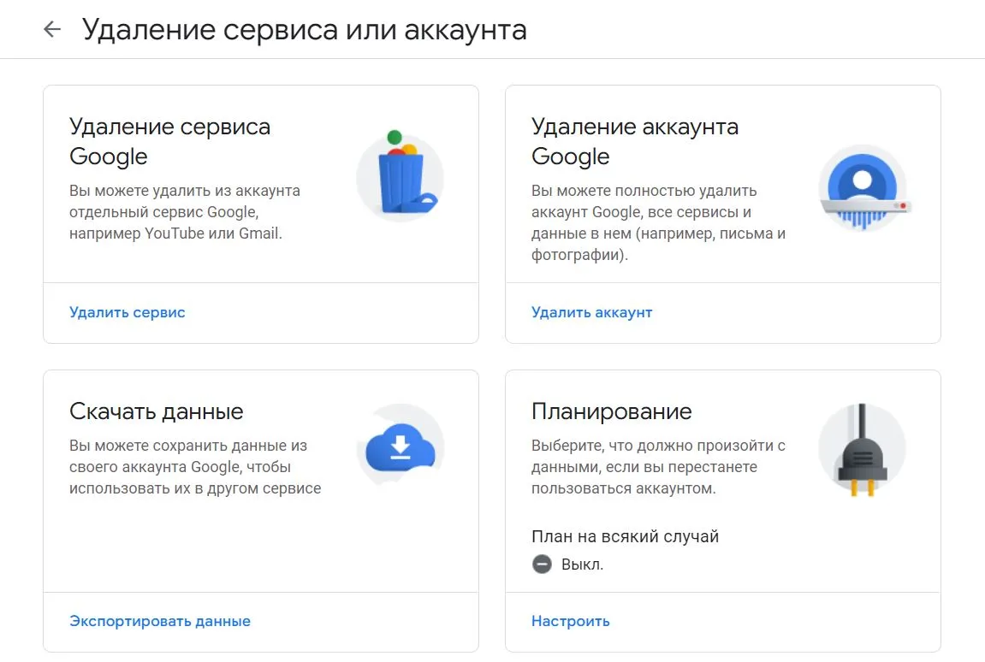Click the 'Удаление аккаунта Google' card title
The image size is (985, 662).
(634, 141)
